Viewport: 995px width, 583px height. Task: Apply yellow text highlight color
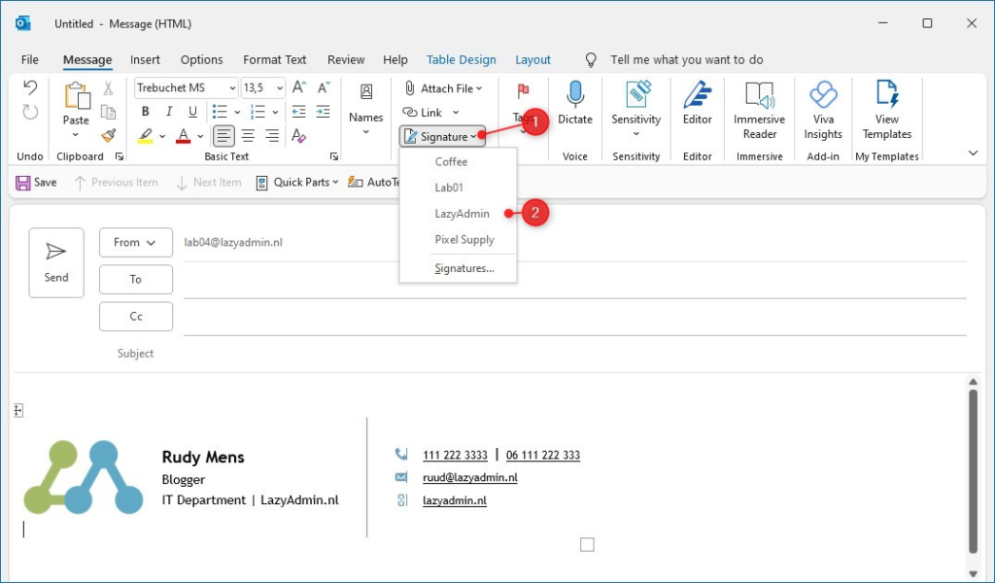(146, 136)
